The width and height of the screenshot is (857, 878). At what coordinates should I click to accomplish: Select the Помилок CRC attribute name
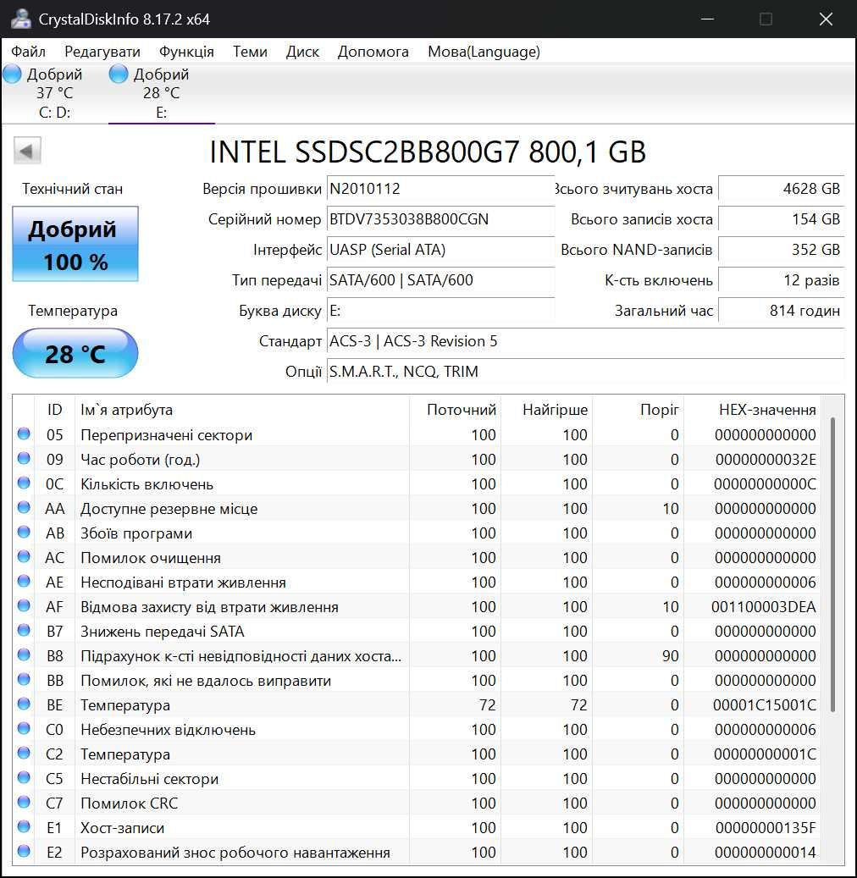130,803
